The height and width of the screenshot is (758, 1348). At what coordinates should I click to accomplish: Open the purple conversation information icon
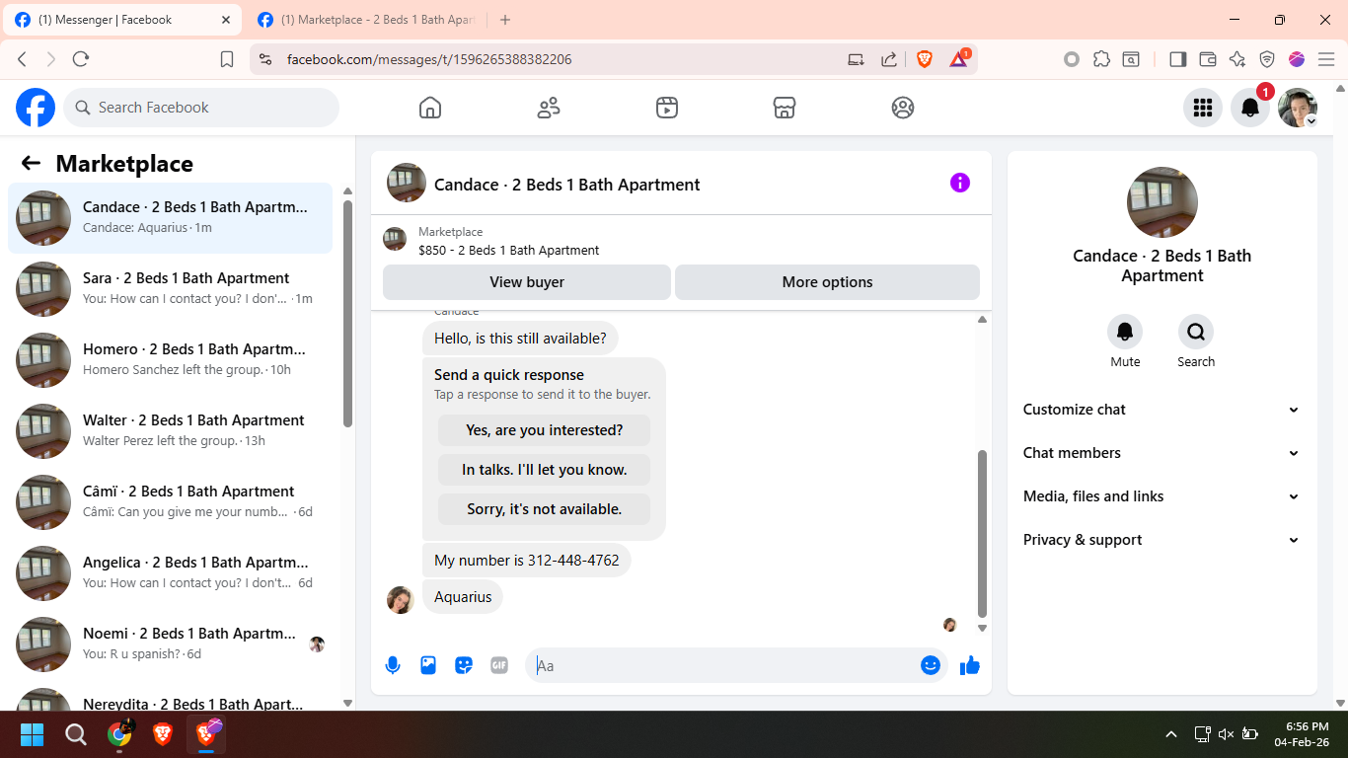coord(960,183)
